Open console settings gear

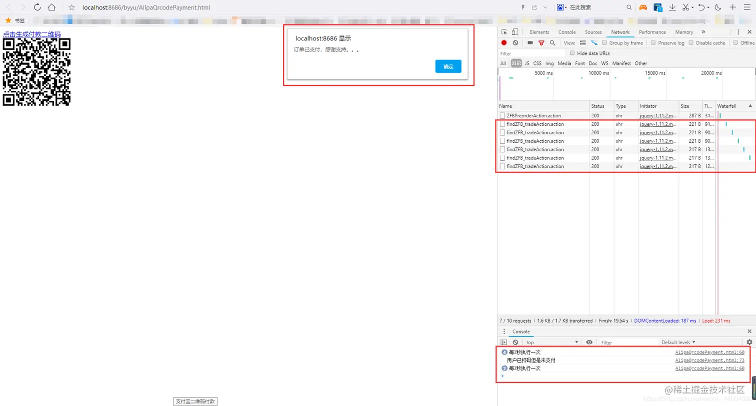tap(749, 343)
